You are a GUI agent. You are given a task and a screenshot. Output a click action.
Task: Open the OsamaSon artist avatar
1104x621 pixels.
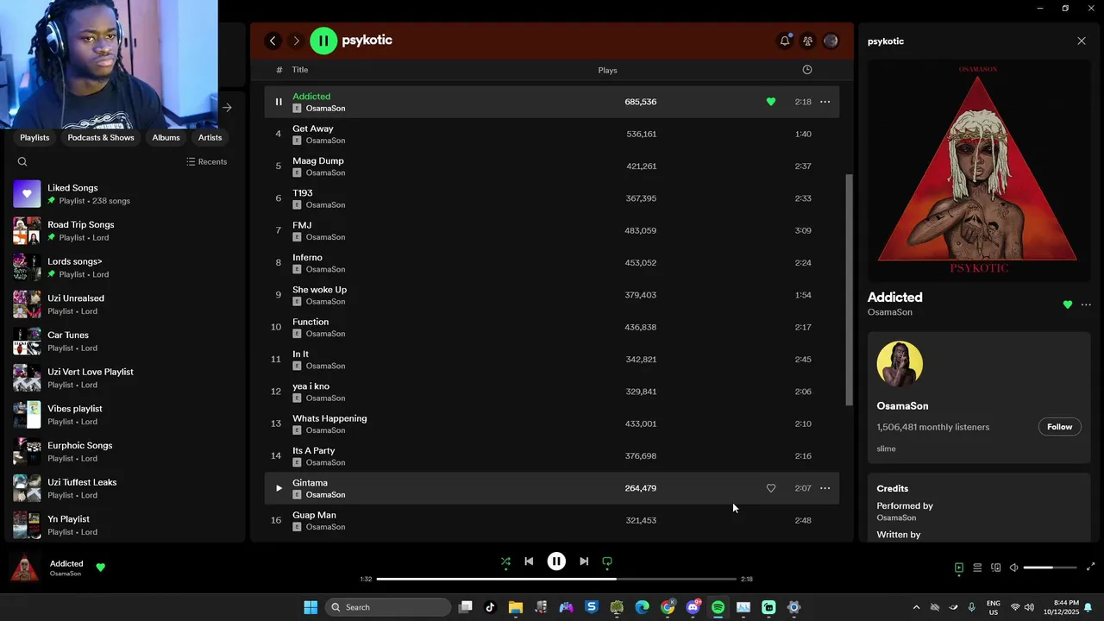pyautogui.click(x=900, y=364)
